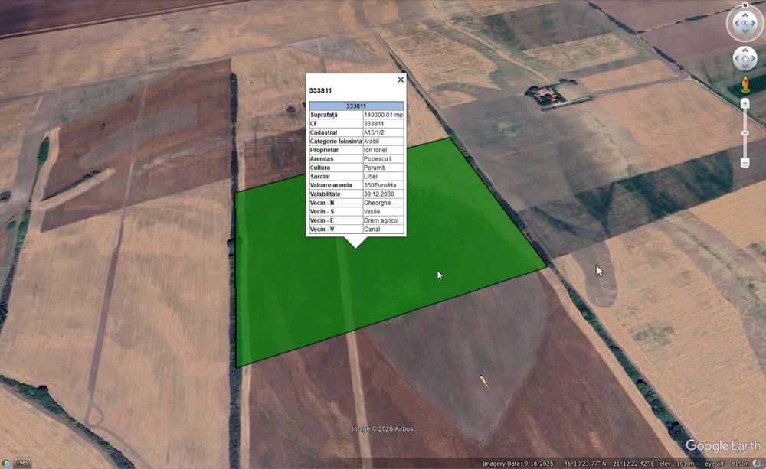The height and width of the screenshot is (469, 766).
Task: Click the balloon title 333811
Action: coord(320,91)
